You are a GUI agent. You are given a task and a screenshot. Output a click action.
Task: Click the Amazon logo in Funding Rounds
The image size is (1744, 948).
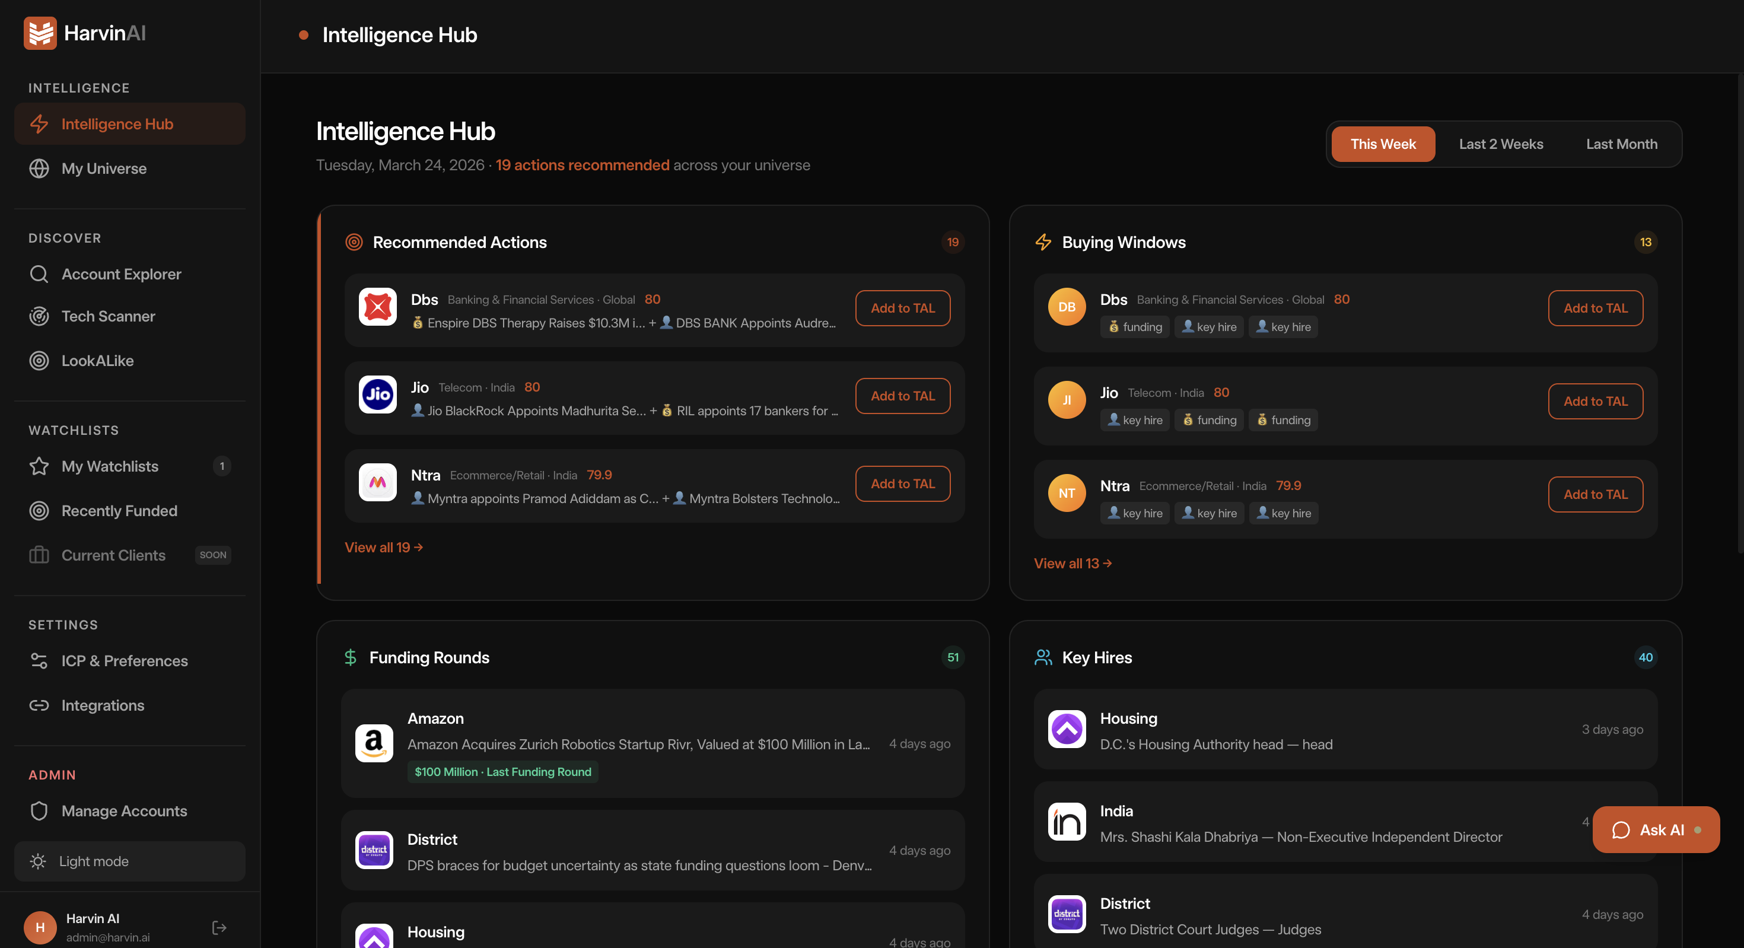point(374,743)
